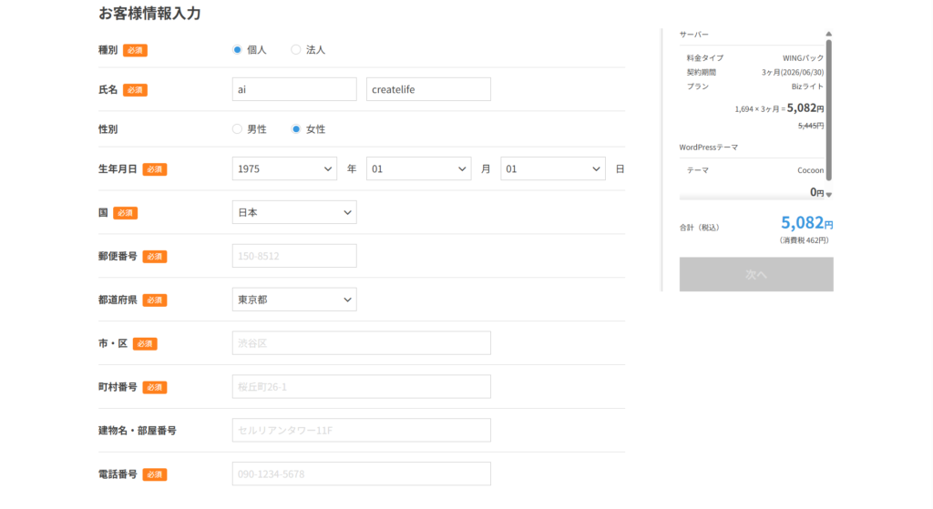Screen dimensions: 933x509
Task: Expand the 国 country dropdown
Action: (294, 212)
